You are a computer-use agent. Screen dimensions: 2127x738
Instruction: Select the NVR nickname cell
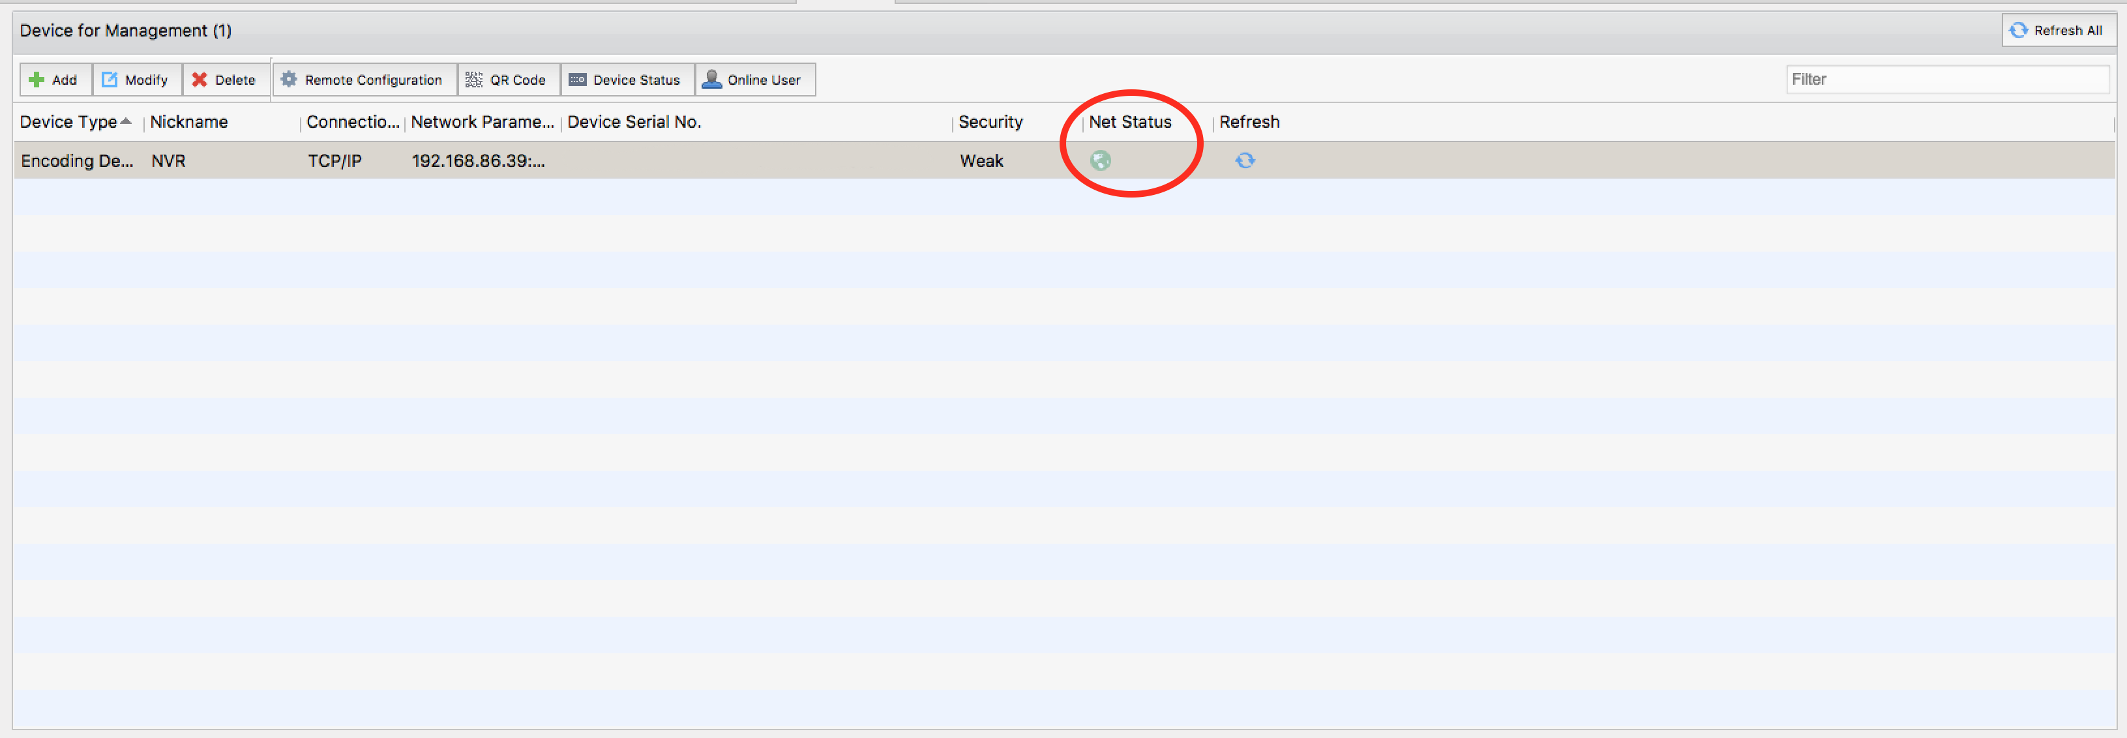click(x=168, y=161)
